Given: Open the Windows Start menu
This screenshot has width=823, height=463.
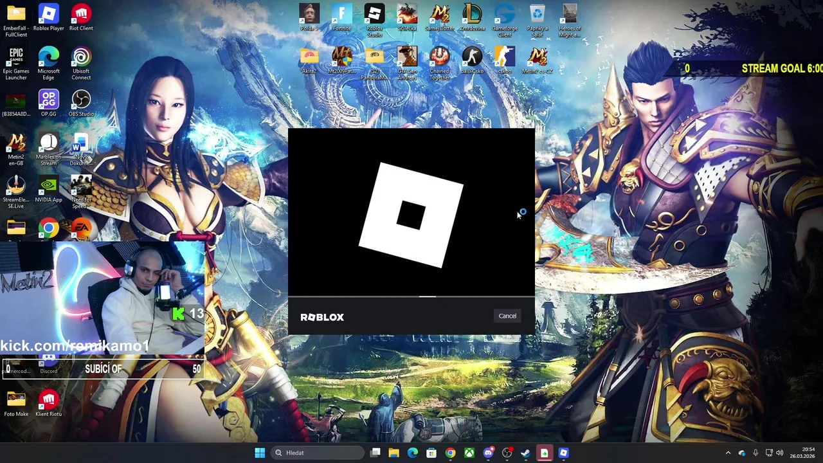Looking at the screenshot, I should click(260, 453).
